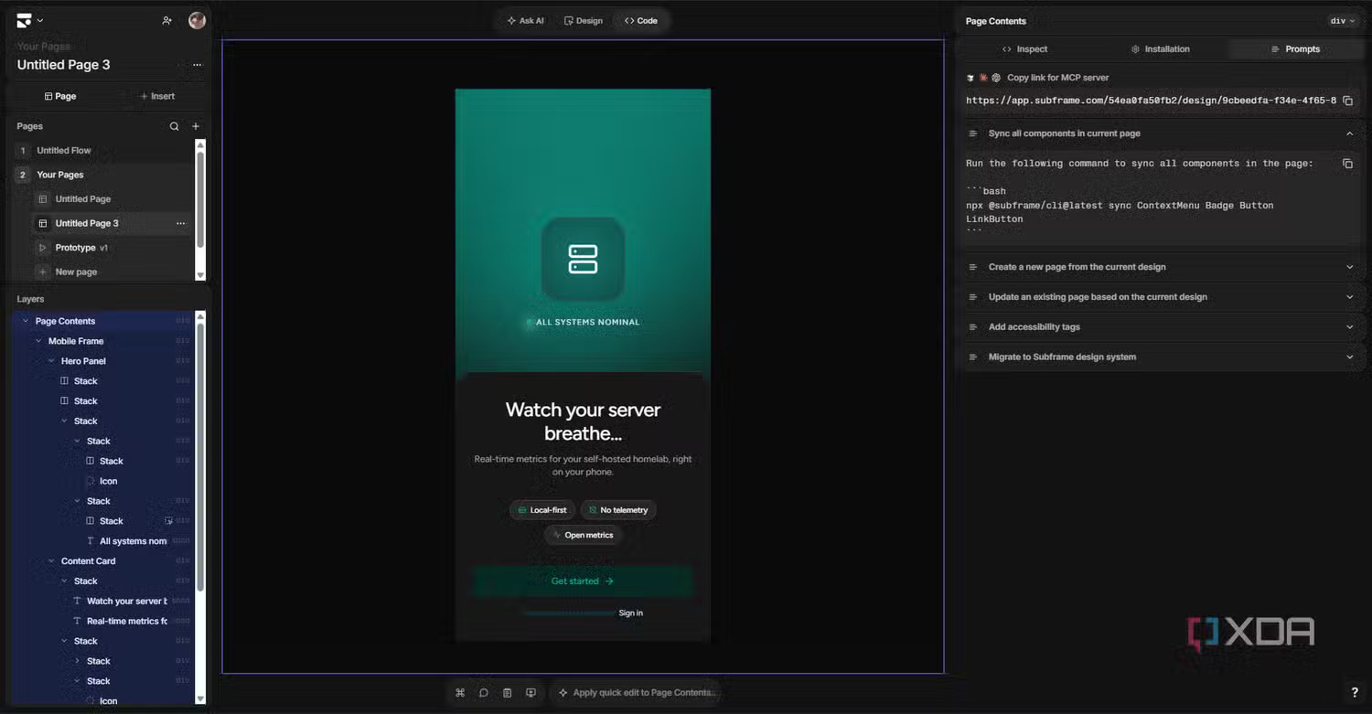Collapse the Page Contents layer

[x=25, y=321]
